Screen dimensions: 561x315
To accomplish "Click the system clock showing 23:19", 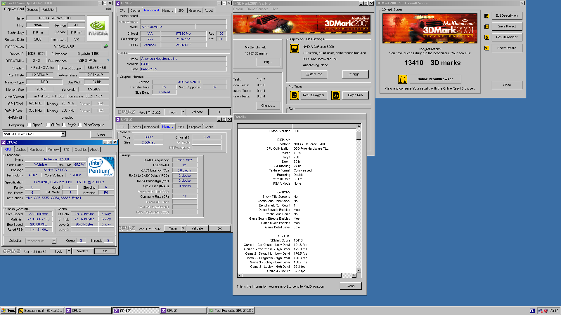I will tap(554, 311).
